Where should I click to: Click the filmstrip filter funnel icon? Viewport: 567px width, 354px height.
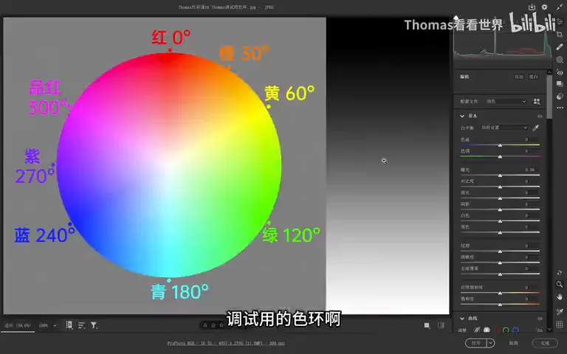pyautogui.click(x=94, y=325)
